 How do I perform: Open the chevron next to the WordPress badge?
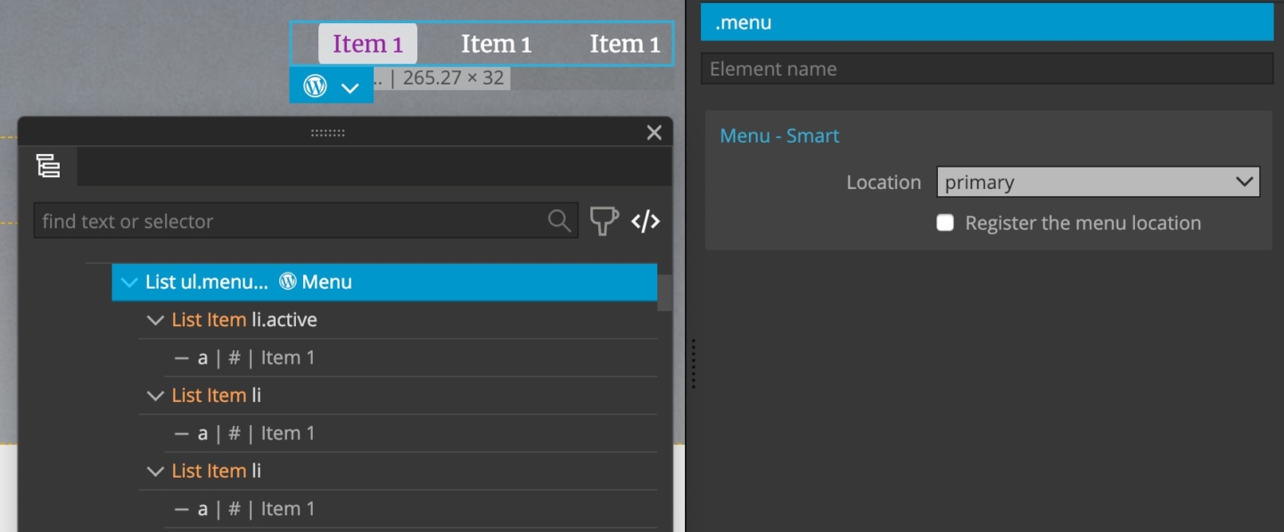pos(350,87)
